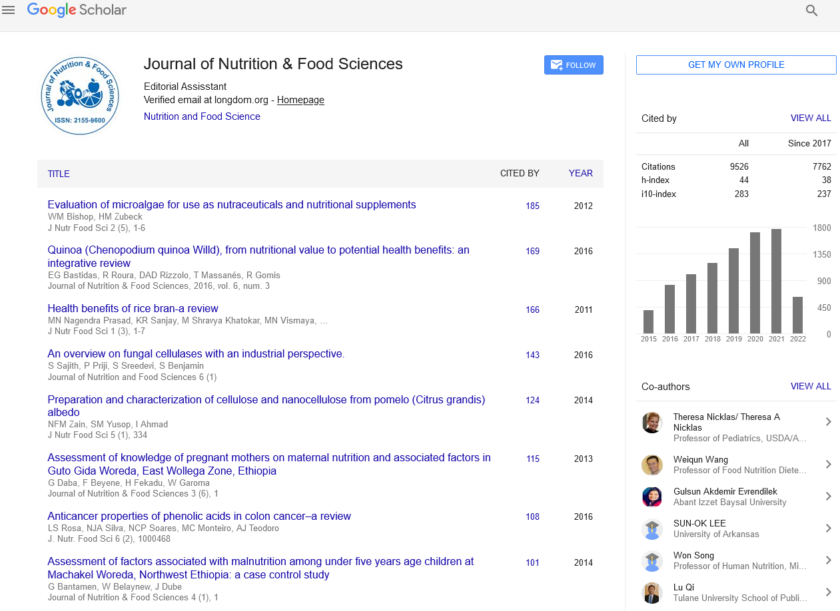The width and height of the screenshot is (840, 611).
Task: Expand Theresa Nicklas co-author chevron
Action: click(x=828, y=422)
